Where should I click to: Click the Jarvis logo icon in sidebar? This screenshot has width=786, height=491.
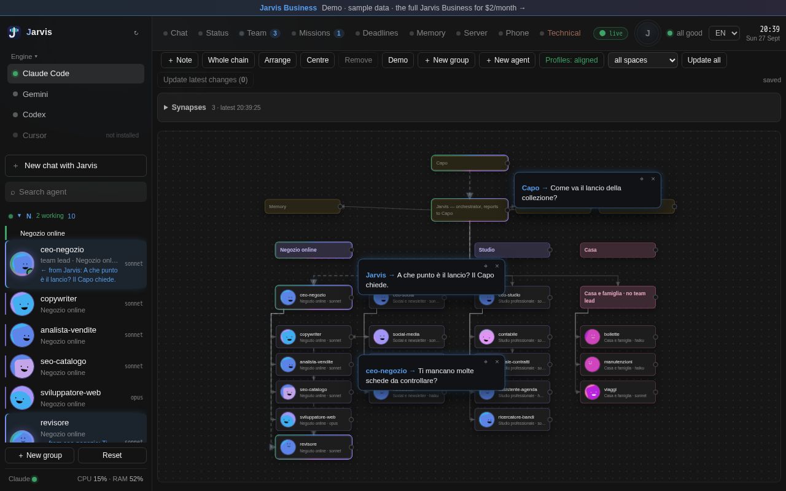(x=14, y=32)
